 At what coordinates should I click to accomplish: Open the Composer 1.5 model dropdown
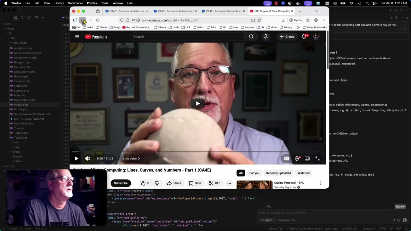(x=288, y=220)
